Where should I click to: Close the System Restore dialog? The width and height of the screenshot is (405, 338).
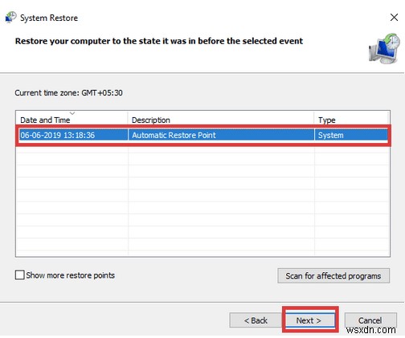coord(394,18)
